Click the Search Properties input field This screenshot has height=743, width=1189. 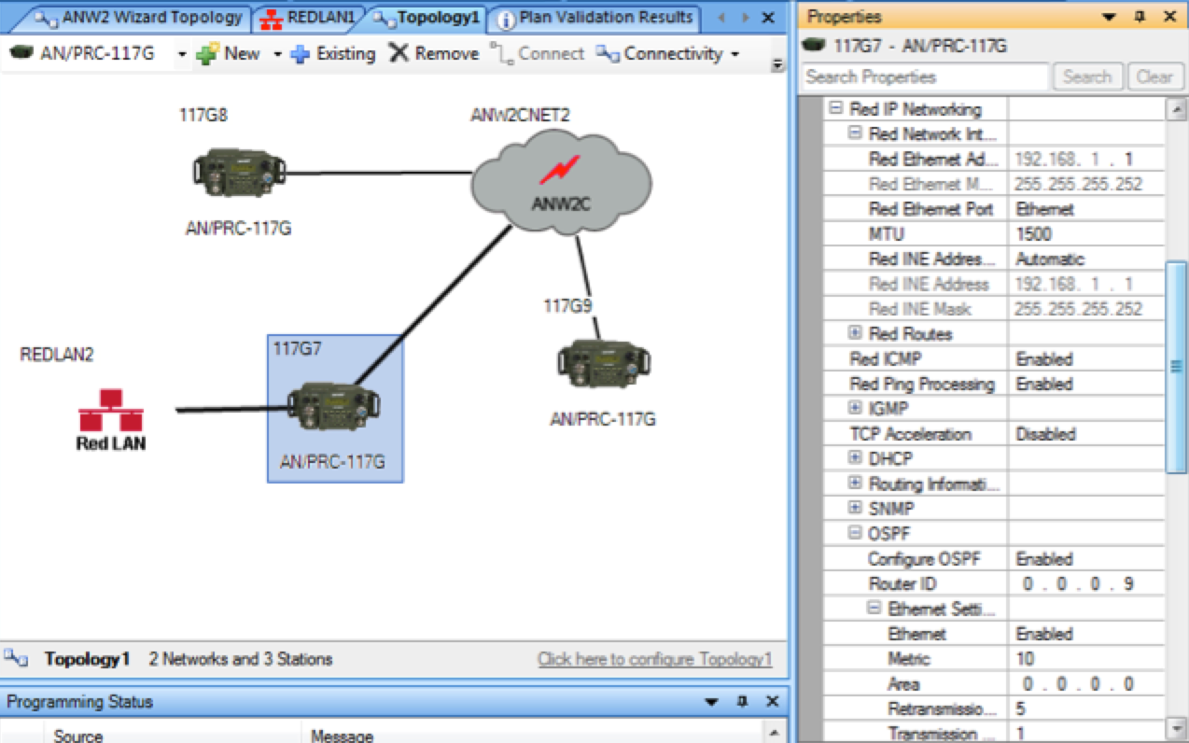924,77
